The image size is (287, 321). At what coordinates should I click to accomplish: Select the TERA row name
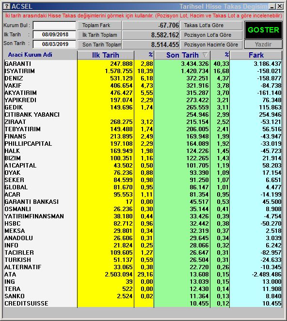(x=13, y=289)
